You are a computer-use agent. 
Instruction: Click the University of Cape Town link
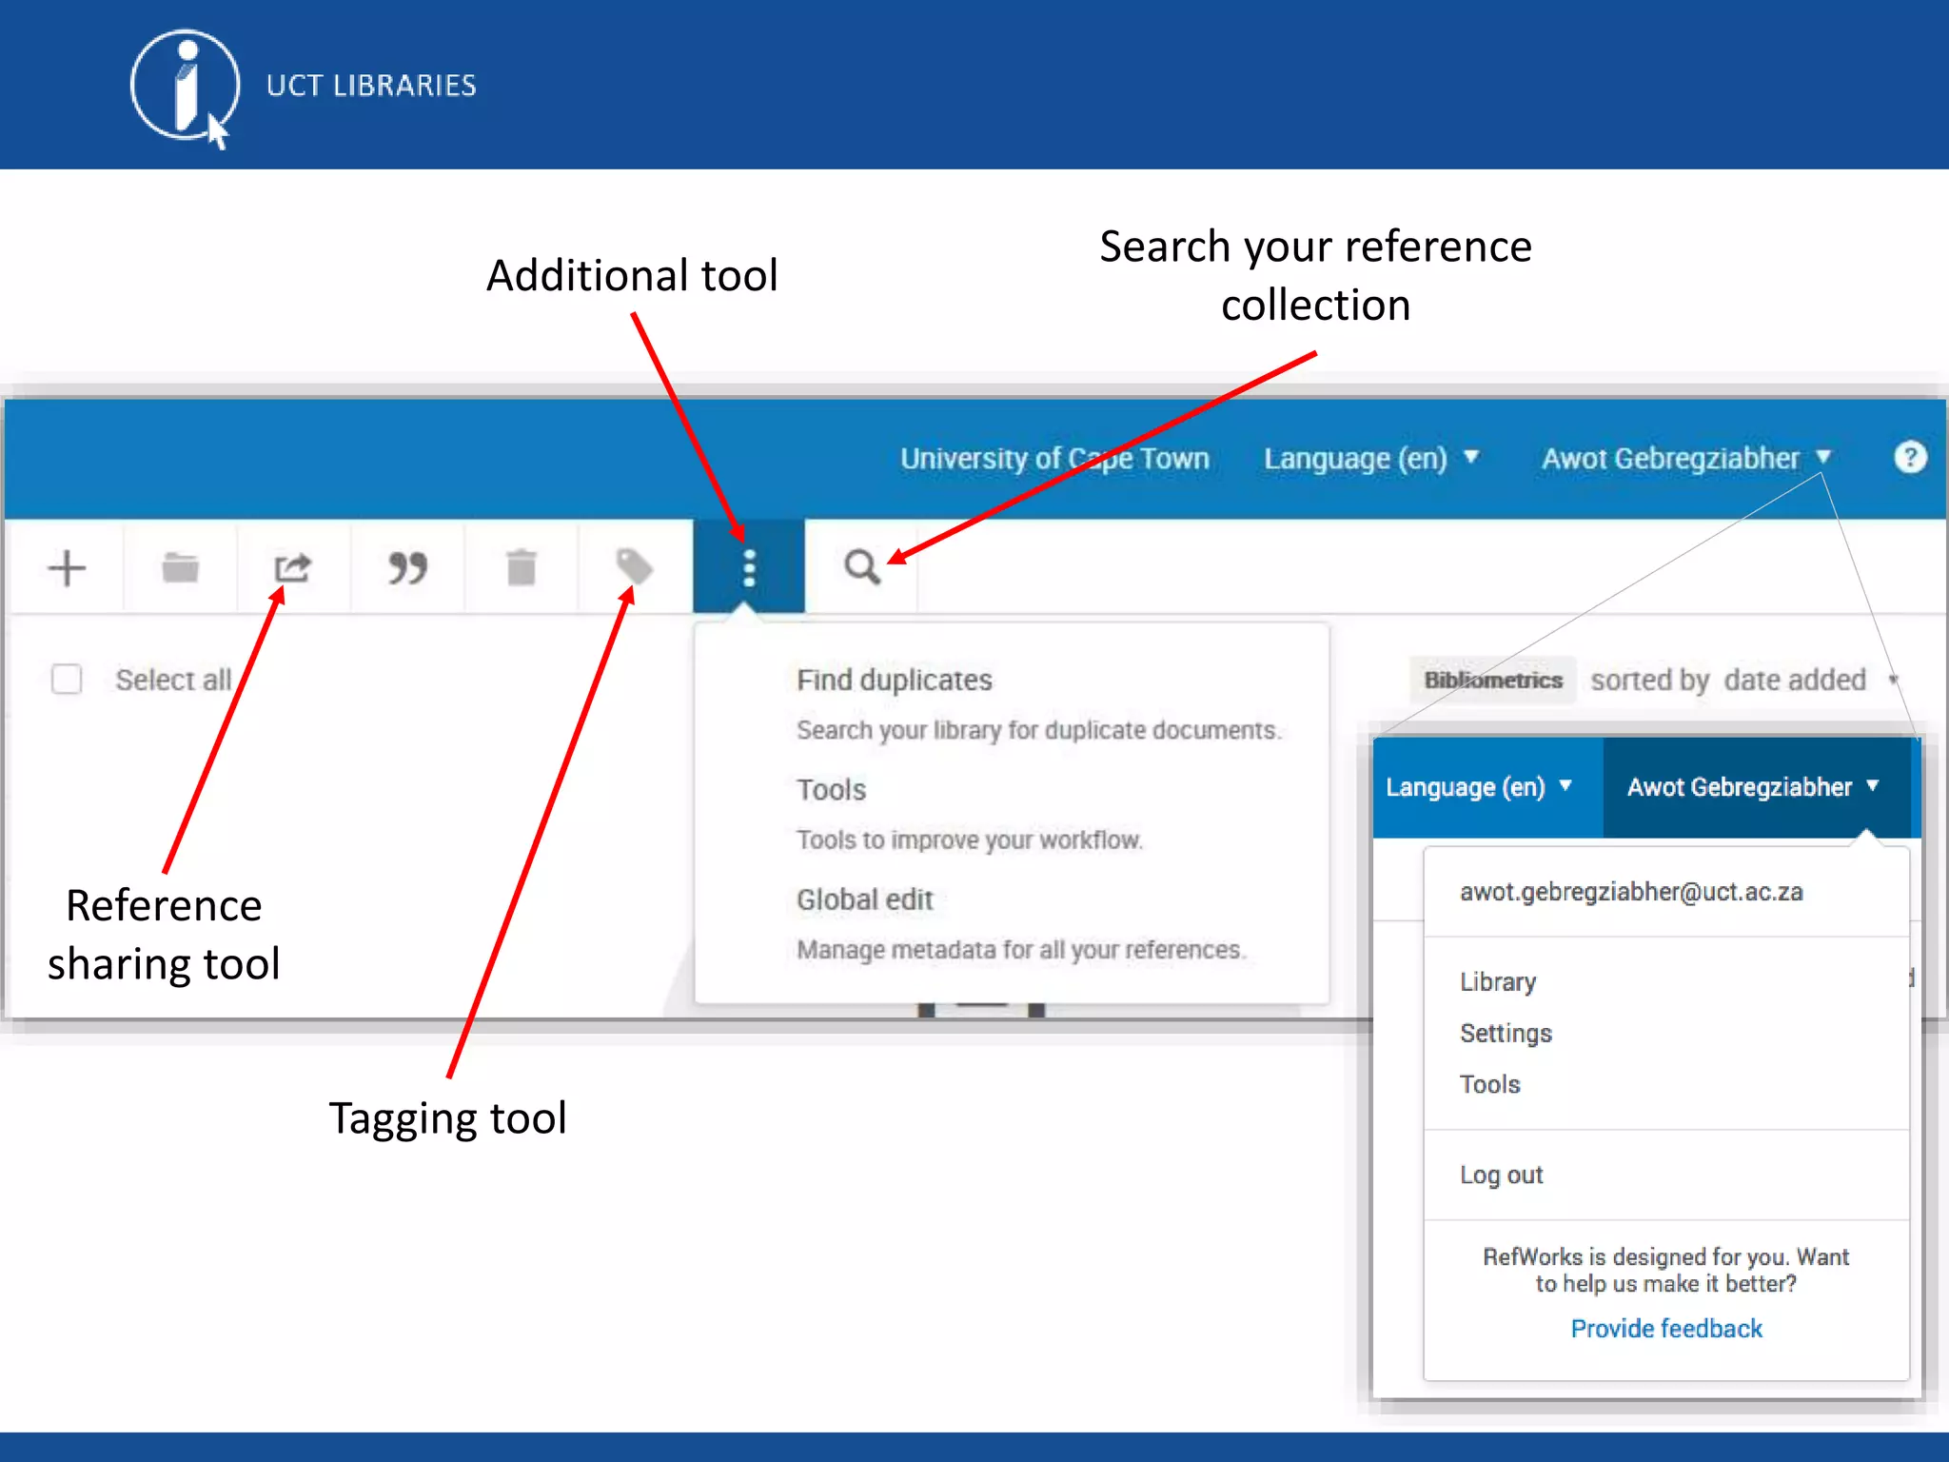coord(1054,459)
